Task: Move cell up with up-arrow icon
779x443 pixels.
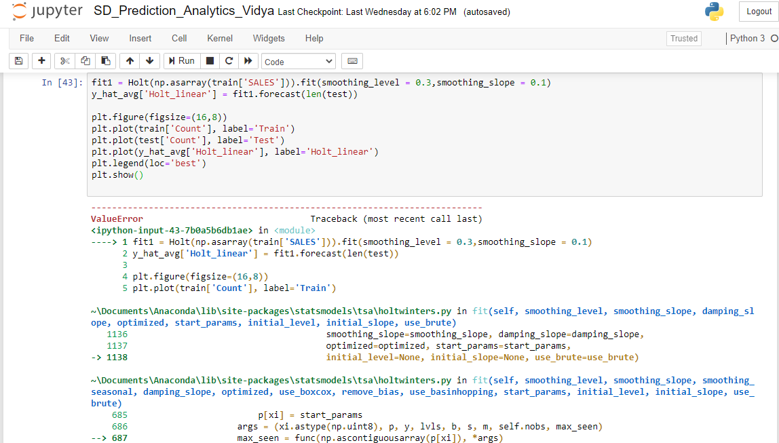Action: [129, 60]
